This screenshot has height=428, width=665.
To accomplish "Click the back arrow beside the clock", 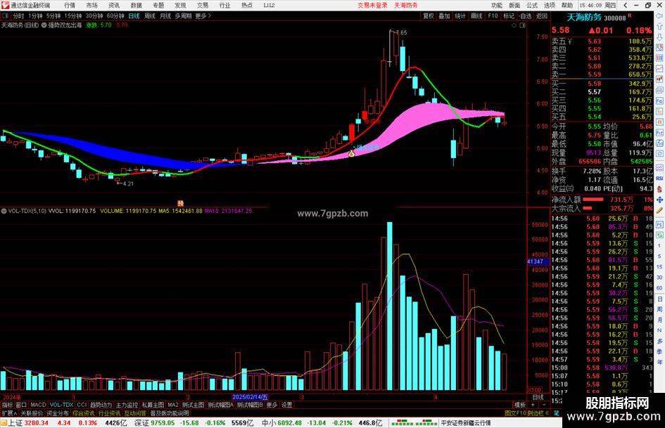I will 626,6.
